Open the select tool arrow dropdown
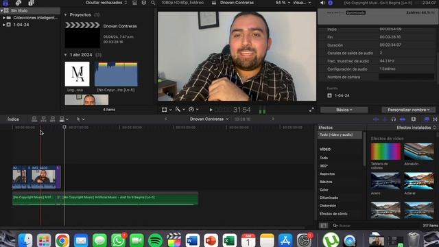The height and width of the screenshot is (247, 439). 81,119
